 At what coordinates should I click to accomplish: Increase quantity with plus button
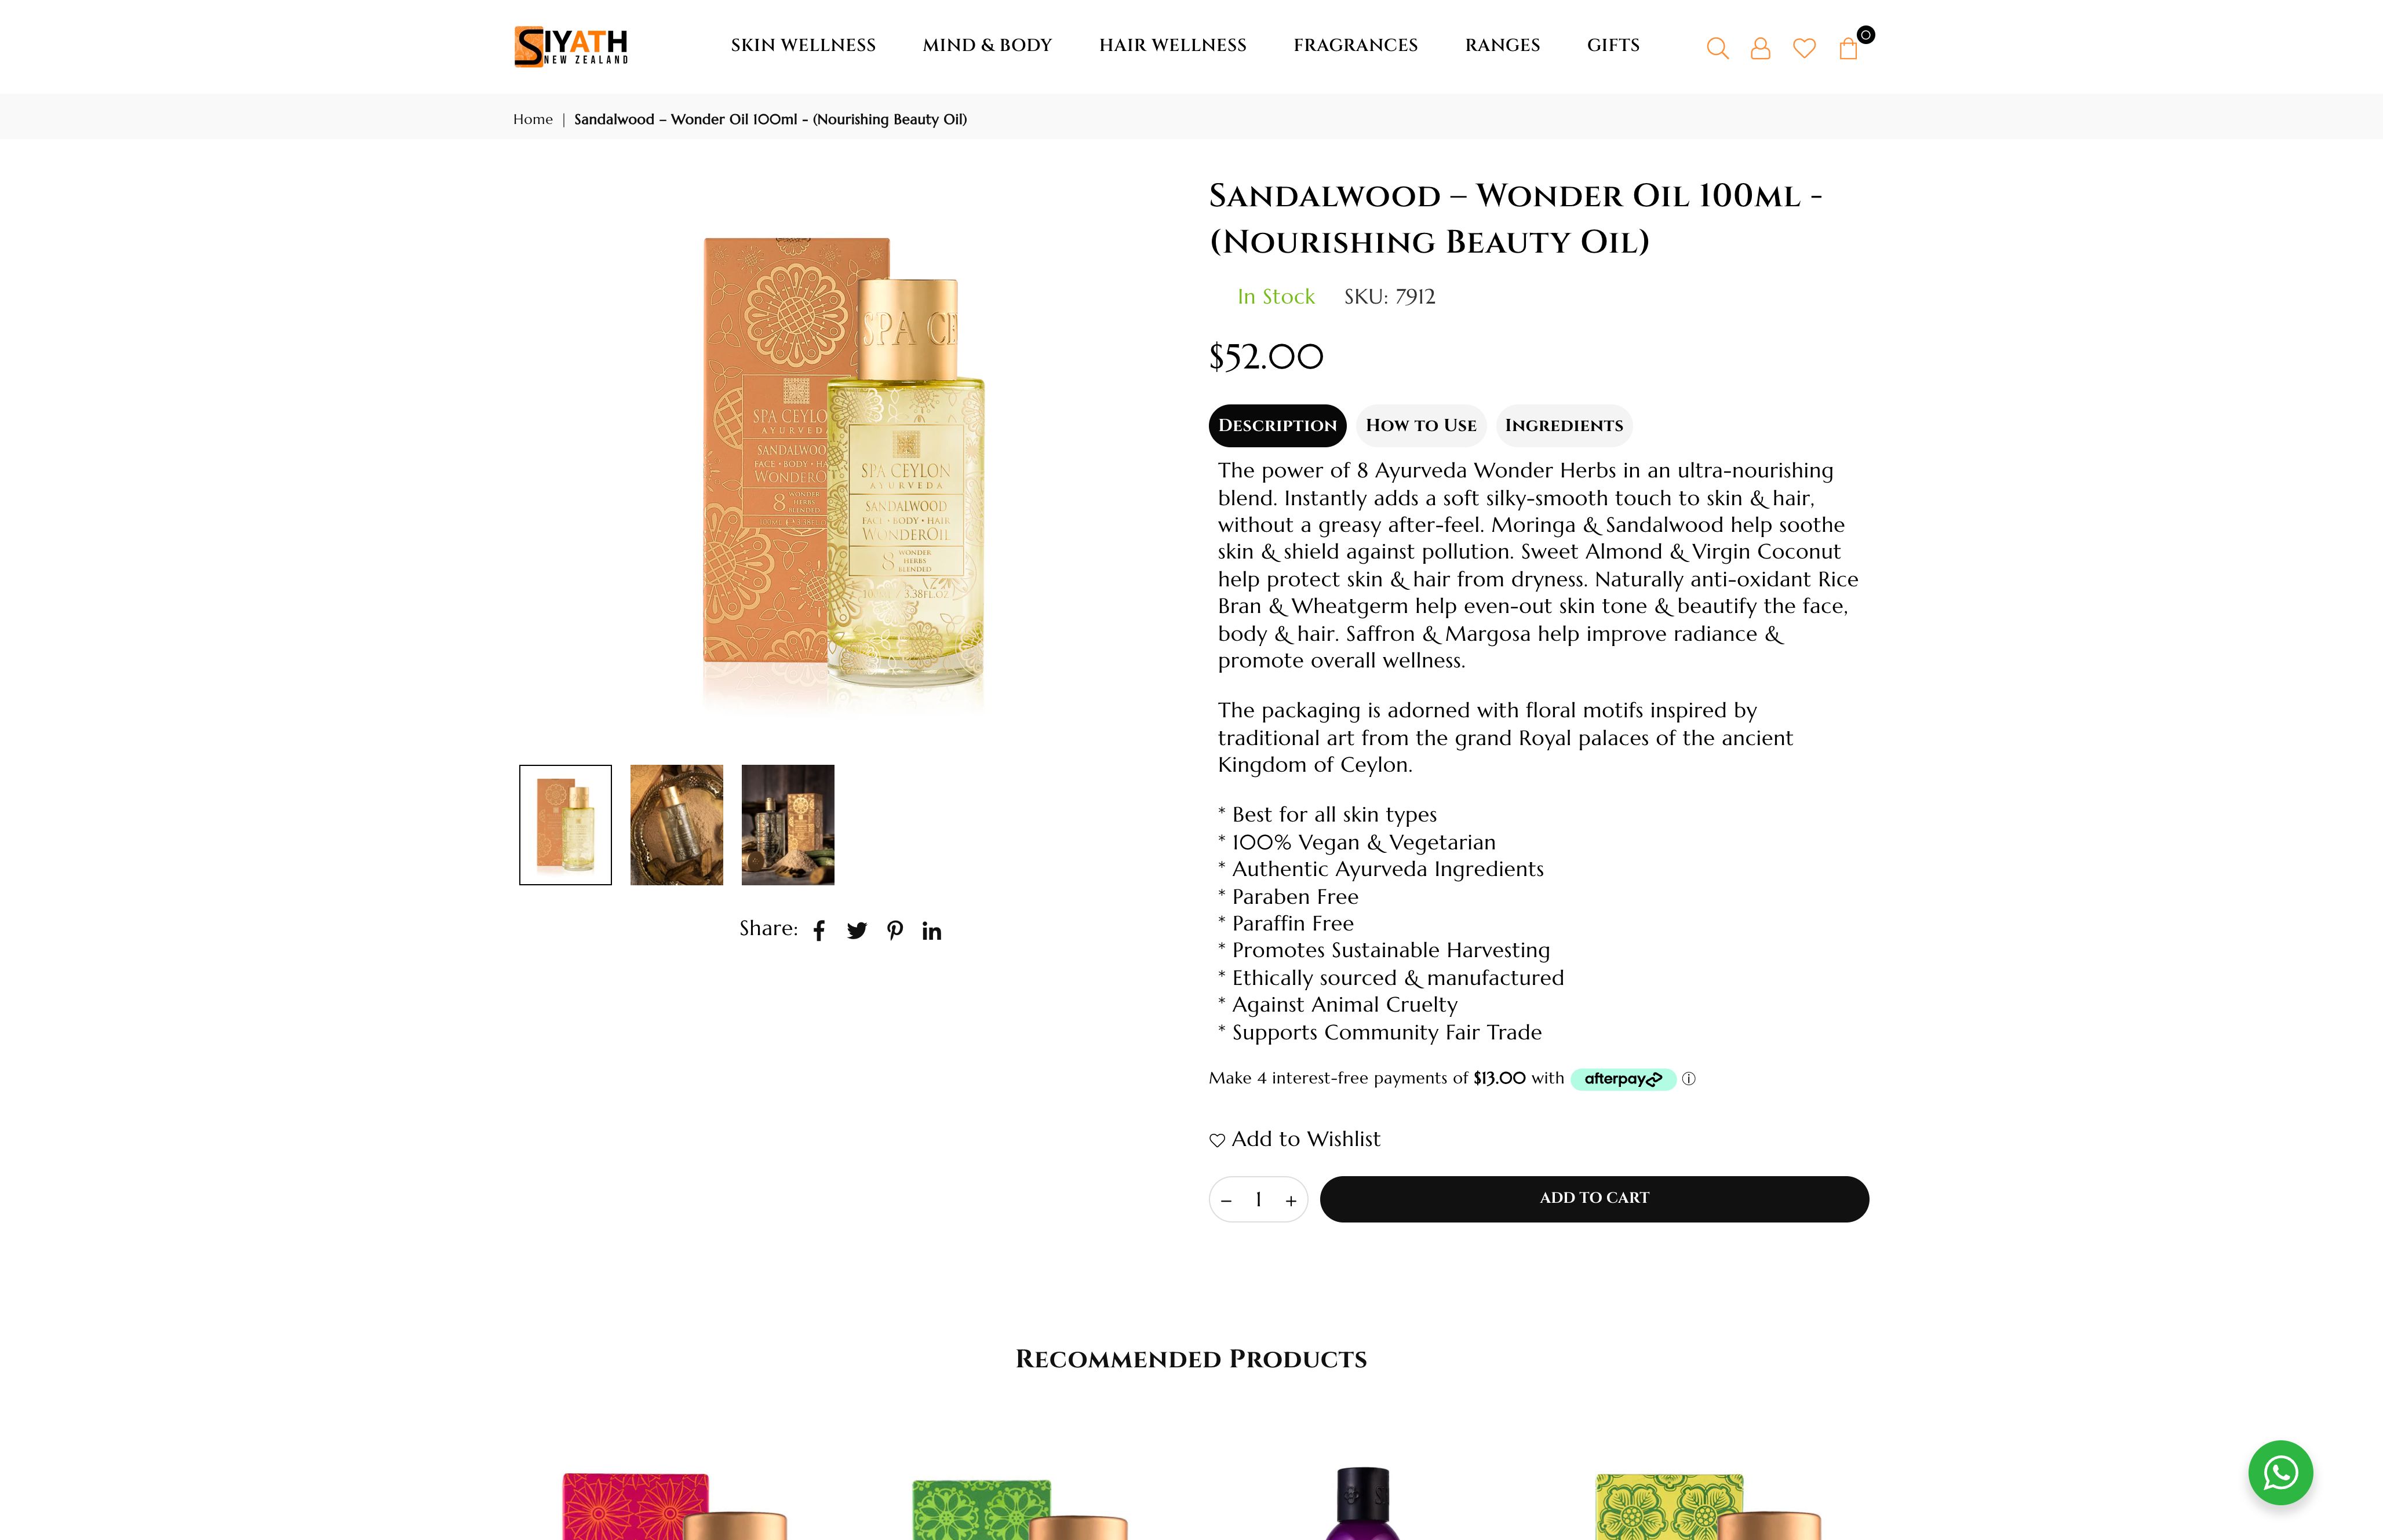click(1291, 1200)
